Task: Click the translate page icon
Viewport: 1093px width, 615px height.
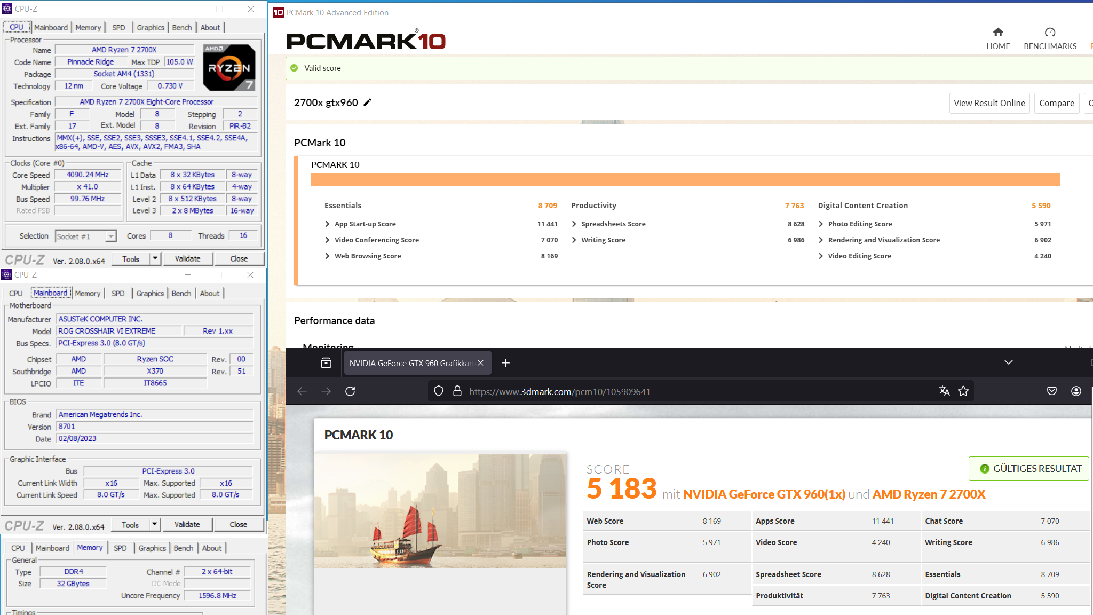Action: (x=944, y=391)
